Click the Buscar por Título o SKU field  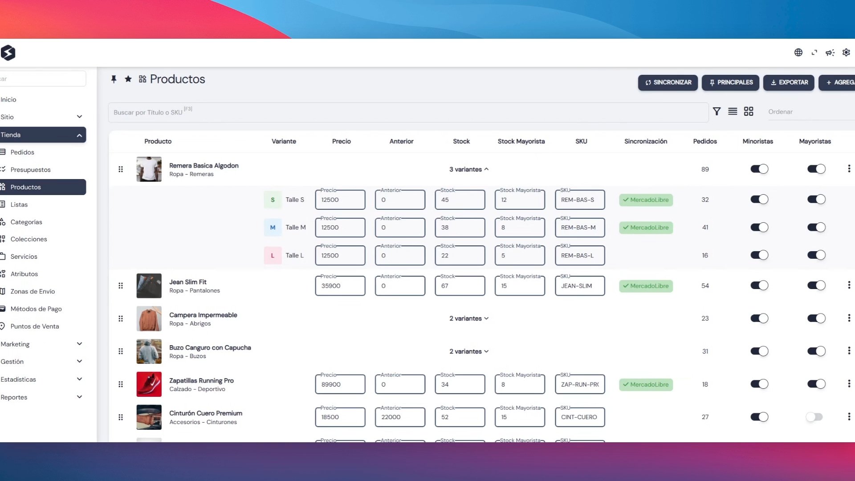(407, 112)
